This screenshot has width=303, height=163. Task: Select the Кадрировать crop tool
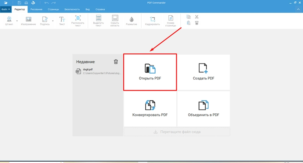pyautogui.click(x=153, y=21)
